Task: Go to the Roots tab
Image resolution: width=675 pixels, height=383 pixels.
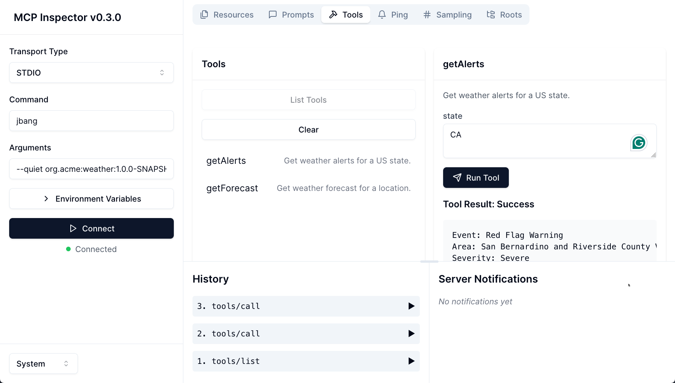Action: (504, 15)
